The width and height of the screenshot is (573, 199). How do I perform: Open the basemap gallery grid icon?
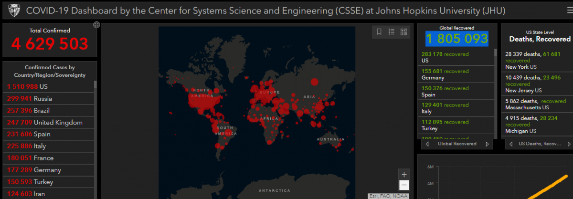click(404, 31)
